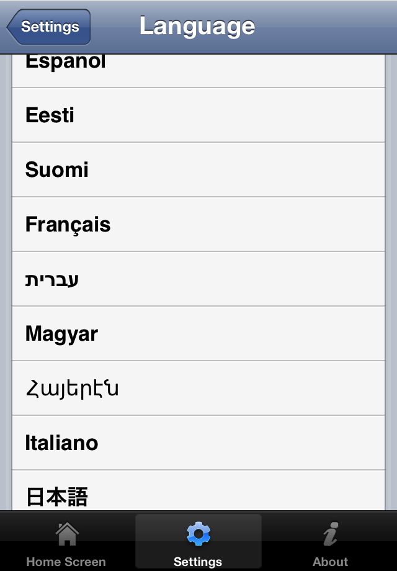Choose Italiano from the list
Screen dimensions: 397x571
(x=198, y=443)
